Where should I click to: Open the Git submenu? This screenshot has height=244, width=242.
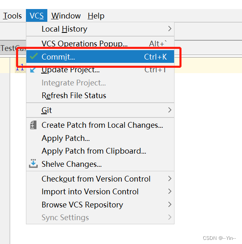(100, 110)
